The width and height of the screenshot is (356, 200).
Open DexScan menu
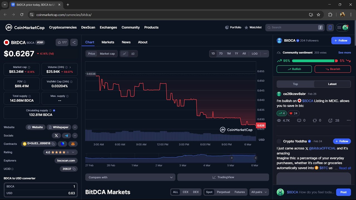click(88, 27)
